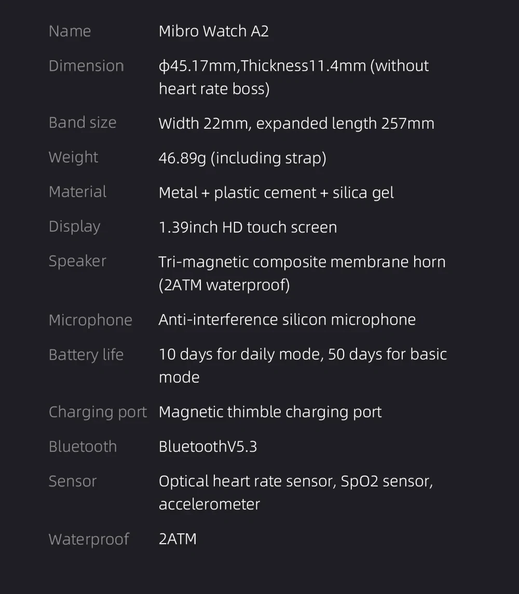The image size is (519, 594).
Task: Click the φ45.17mm thickness dimension value
Action: (x=293, y=77)
